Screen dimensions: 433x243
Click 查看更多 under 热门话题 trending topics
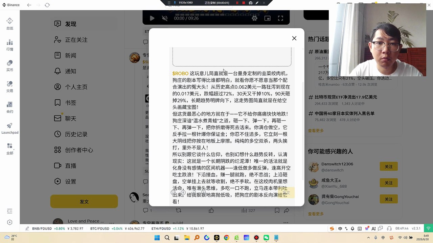(x=316, y=131)
